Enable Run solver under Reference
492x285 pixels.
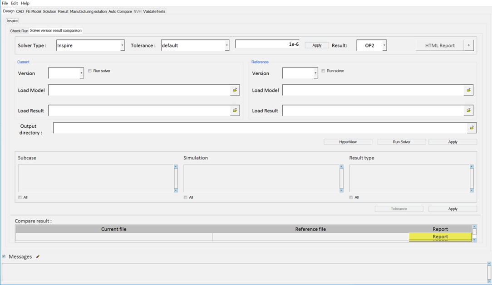323,71
